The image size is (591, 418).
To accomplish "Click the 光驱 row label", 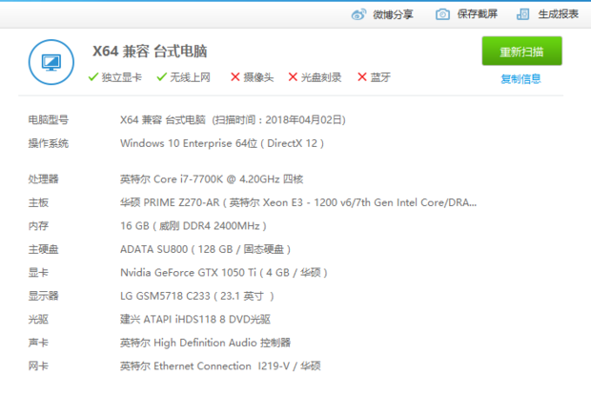I will (x=38, y=320).
